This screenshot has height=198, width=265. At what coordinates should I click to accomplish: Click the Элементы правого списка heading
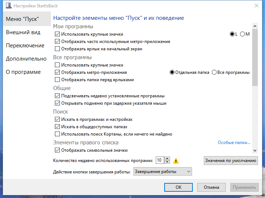click(x=86, y=143)
